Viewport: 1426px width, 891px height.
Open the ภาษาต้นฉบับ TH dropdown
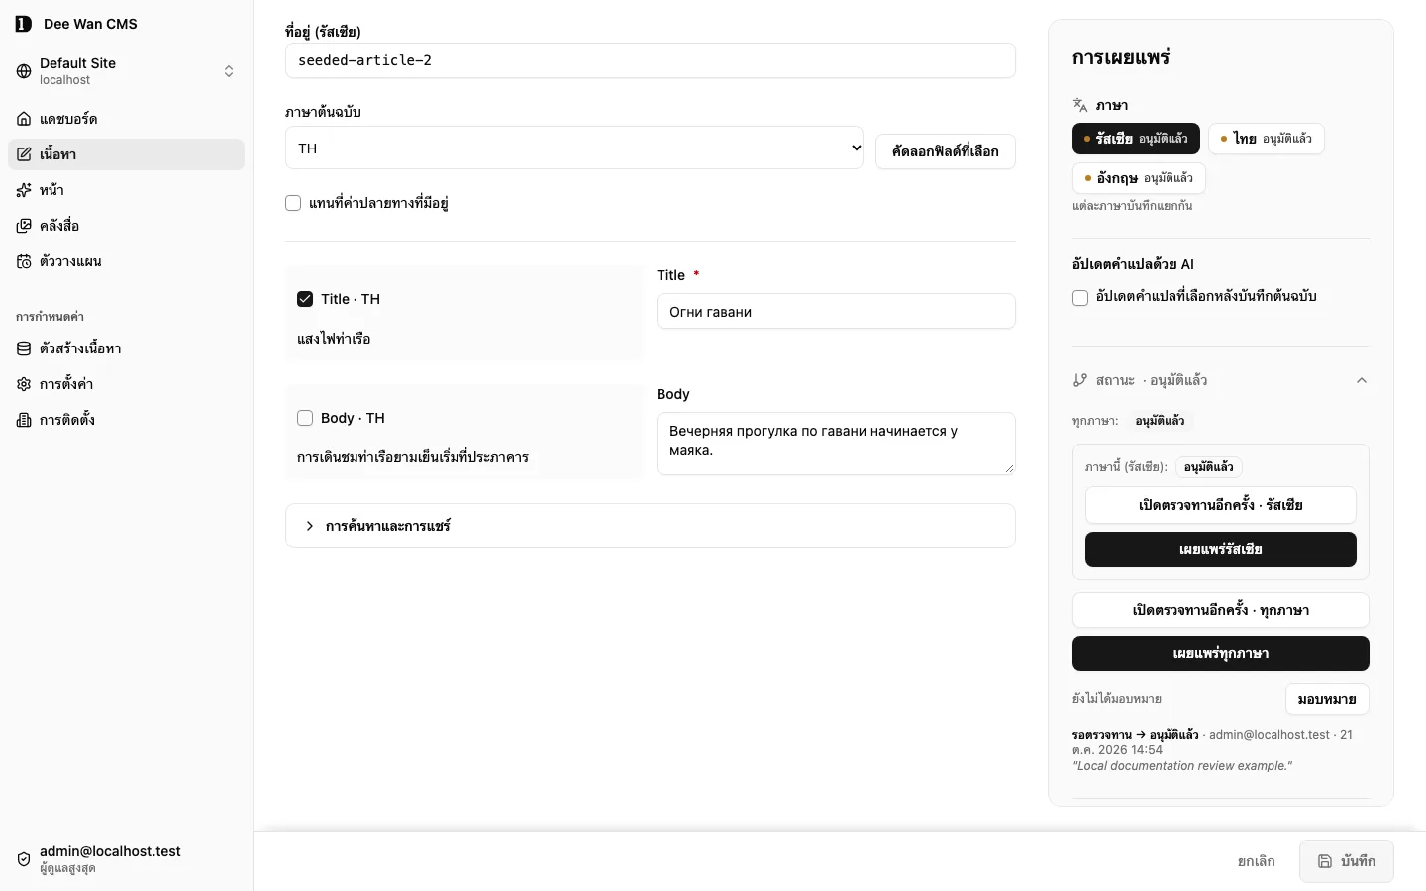(574, 148)
